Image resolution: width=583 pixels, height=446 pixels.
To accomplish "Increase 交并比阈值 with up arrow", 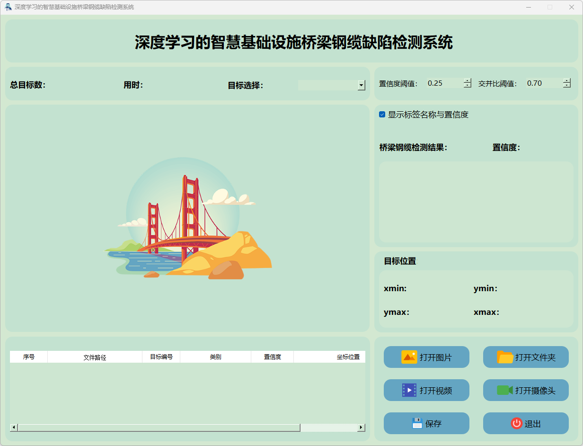I will point(567,80).
